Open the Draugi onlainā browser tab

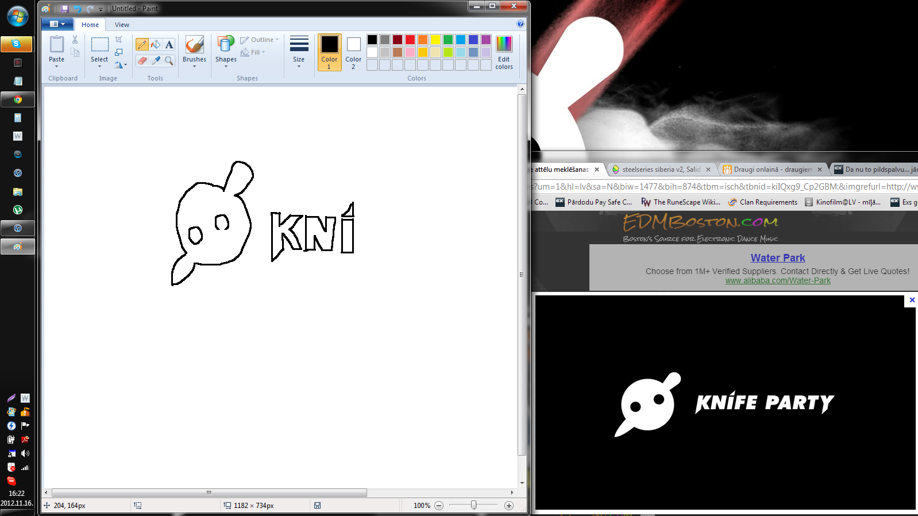tap(772, 170)
